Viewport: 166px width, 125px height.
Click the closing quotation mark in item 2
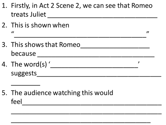point(148,32)
